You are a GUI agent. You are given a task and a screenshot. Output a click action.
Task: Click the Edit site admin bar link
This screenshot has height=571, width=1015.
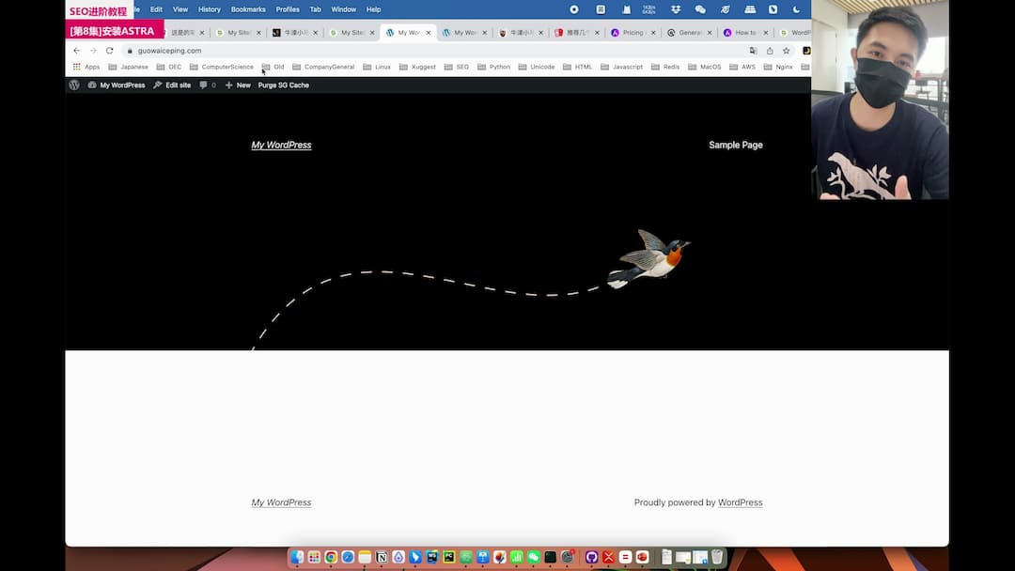point(172,85)
